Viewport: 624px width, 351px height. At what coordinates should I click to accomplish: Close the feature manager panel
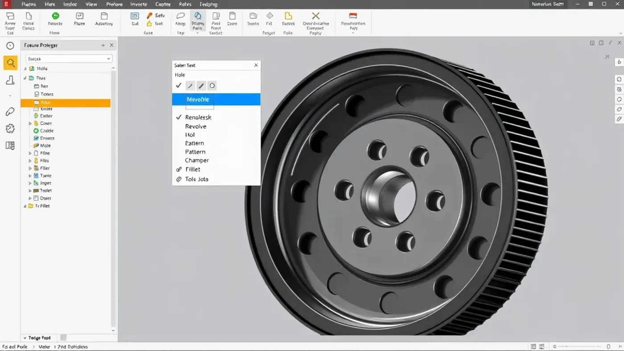pos(111,45)
